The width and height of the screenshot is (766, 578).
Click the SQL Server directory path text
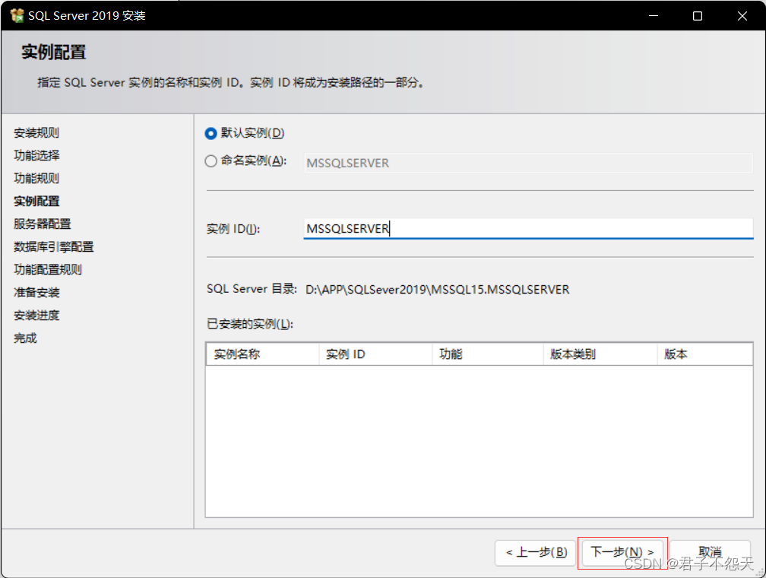click(x=438, y=290)
